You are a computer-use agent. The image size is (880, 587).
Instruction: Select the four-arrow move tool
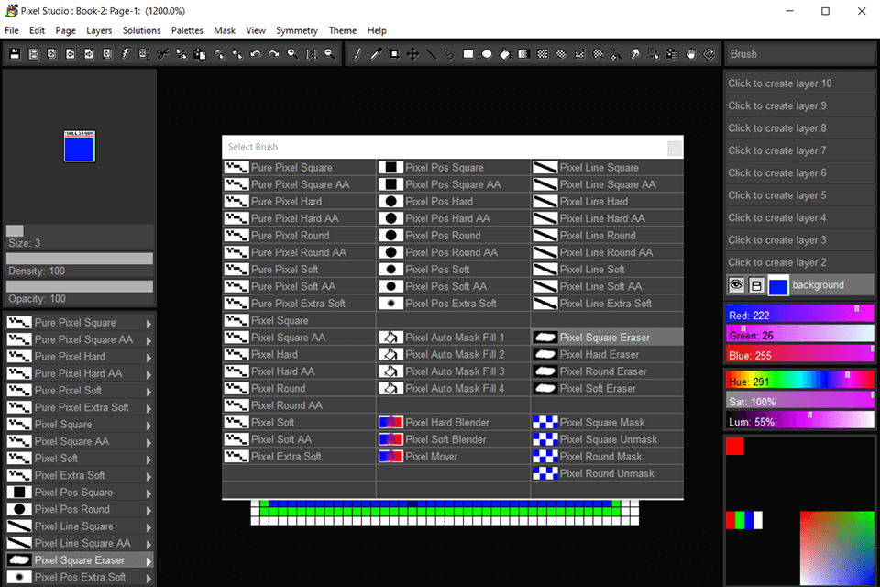(412, 54)
